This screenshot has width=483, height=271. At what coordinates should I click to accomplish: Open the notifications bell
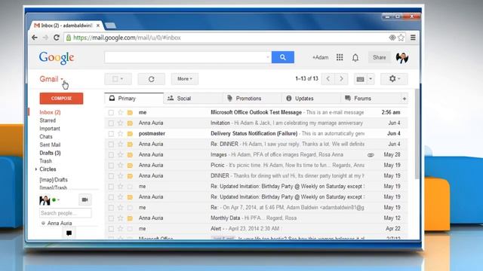pyautogui.click(x=355, y=57)
